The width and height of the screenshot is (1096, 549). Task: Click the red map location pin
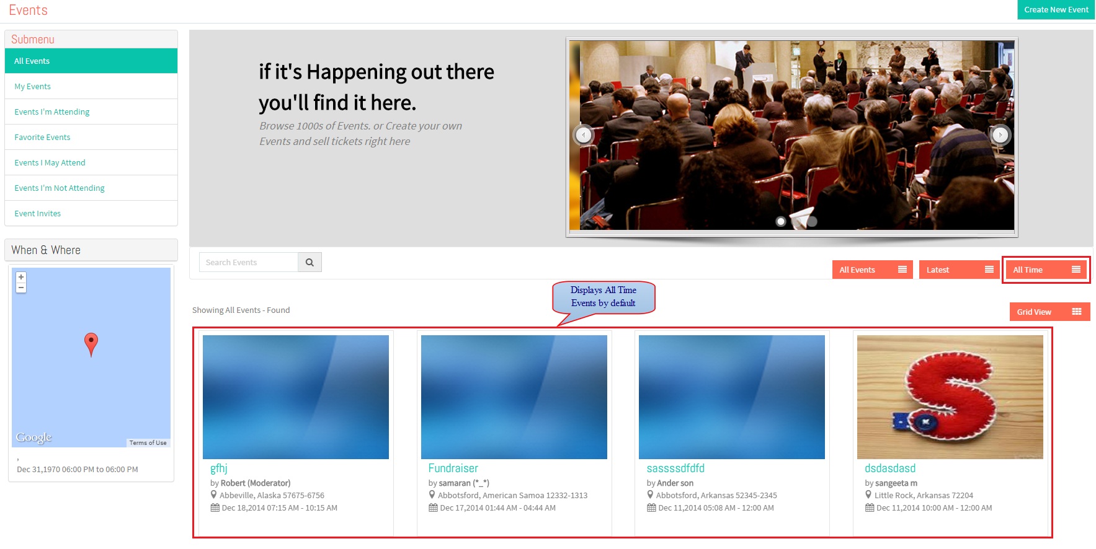pos(91,345)
